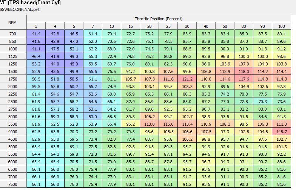Select the 5000 RPM row header
Image resolution: width=296 pixels, height=190 pixels.
tap(13, 147)
